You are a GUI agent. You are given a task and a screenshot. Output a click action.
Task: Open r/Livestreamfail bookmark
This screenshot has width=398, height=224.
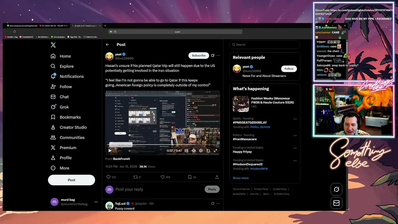point(26,37)
